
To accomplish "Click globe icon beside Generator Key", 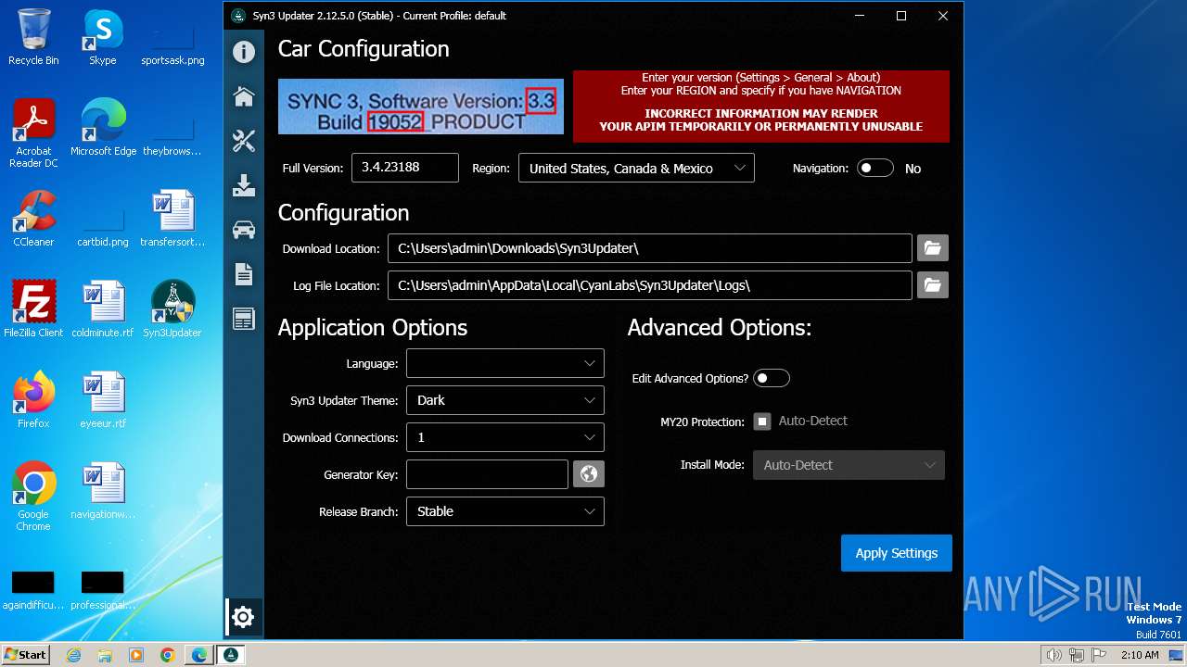I will click(589, 474).
